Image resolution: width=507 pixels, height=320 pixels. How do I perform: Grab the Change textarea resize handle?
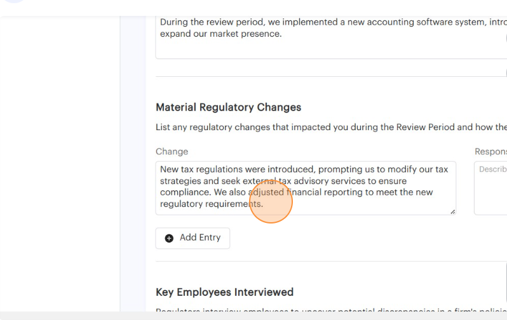click(452, 211)
